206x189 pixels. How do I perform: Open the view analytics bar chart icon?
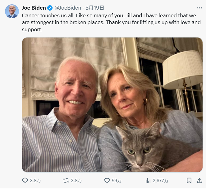(x=148, y=180)
